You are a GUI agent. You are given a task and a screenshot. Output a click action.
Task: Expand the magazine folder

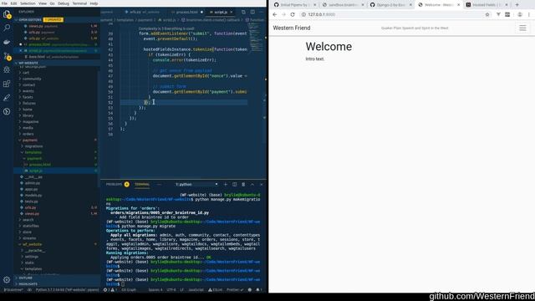(30, 122)
